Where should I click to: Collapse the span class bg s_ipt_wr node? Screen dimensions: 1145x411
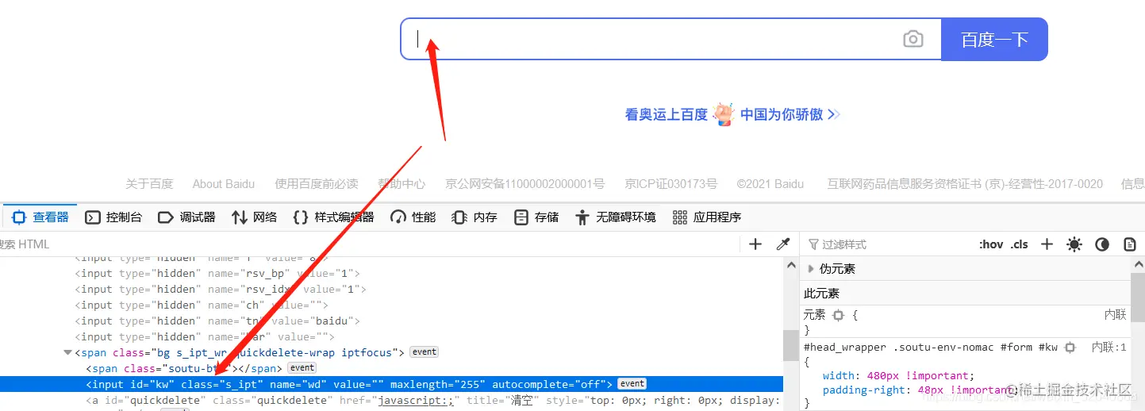(68, 352)
